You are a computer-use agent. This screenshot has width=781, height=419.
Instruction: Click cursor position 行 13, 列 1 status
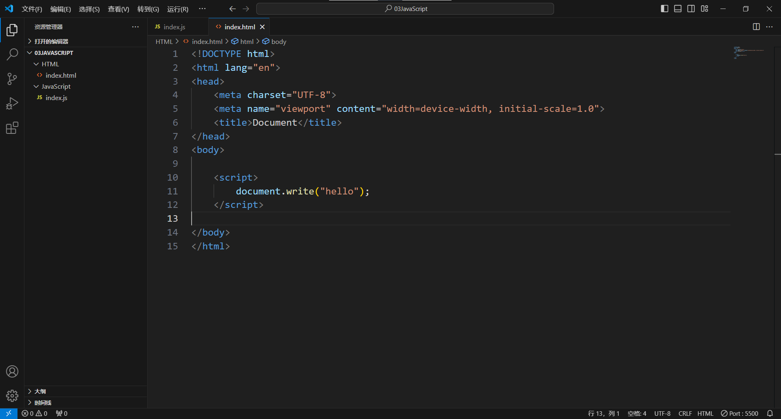click(604, 413)
